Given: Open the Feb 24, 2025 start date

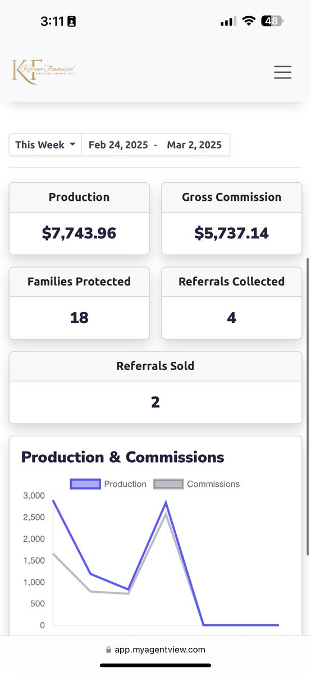Looking at the screenshot, I should coord(118,145).
